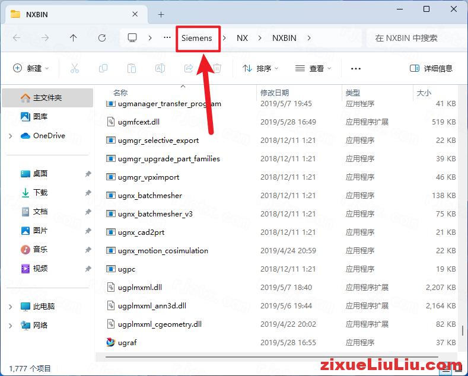Image resolution: width=468 pixels, height=376 pixels.
Task: Open Home (主文件夹) in sidebar
Action: pyautogui.click(x=47, y=98)
